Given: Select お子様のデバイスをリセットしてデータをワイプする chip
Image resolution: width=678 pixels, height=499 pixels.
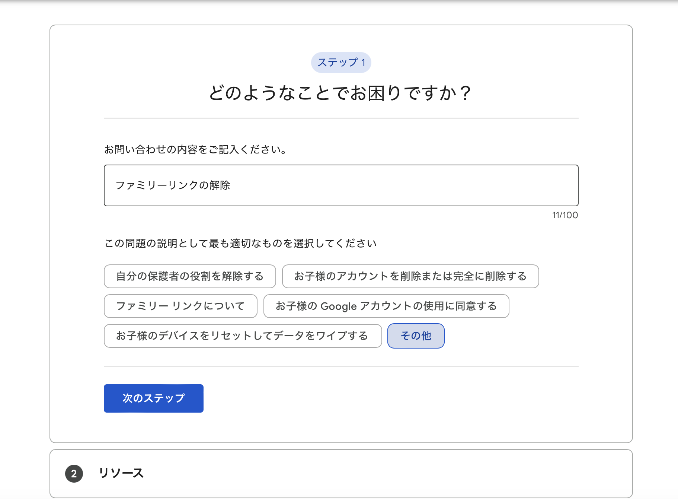Looking at the screenshot, I should (x=243, y=336).
